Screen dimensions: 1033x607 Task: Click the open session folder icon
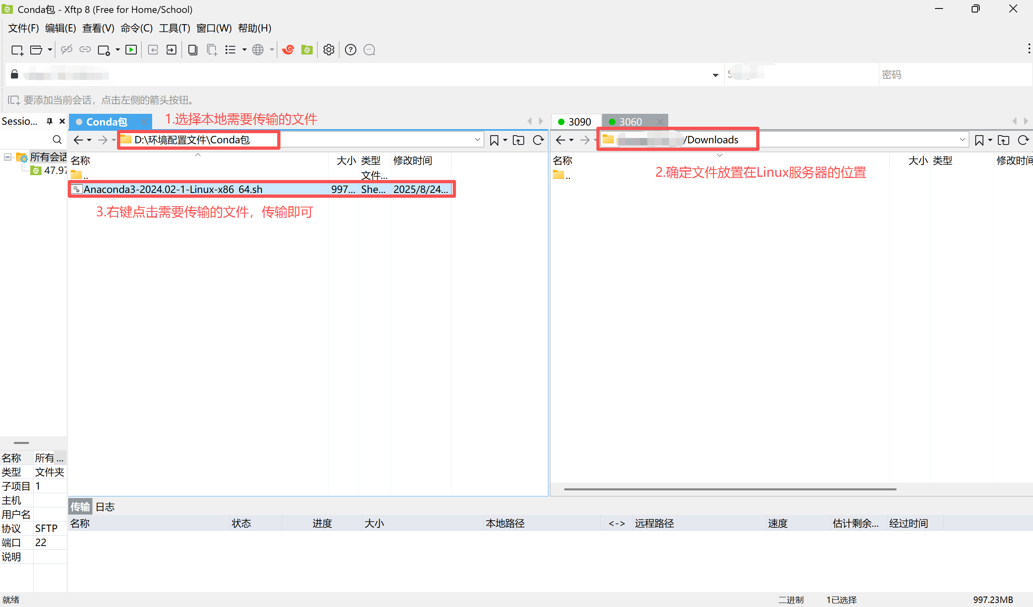[36, 50]
